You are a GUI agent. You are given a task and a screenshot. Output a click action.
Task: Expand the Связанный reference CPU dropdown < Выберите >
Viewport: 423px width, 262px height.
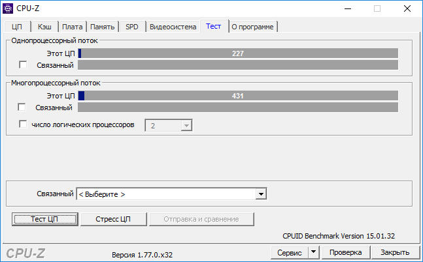tap(171, 194)
